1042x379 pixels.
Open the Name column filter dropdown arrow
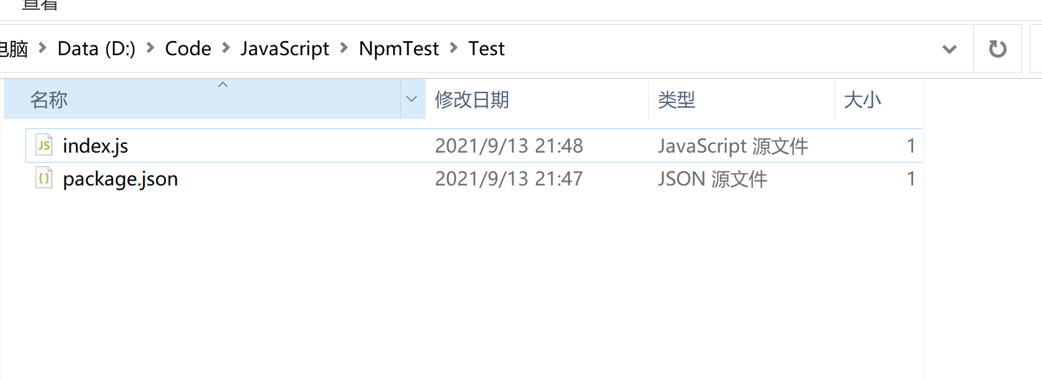[x=411, y=99]
